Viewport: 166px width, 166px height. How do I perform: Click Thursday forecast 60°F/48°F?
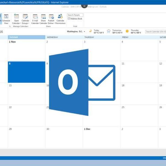pos(136,33)
